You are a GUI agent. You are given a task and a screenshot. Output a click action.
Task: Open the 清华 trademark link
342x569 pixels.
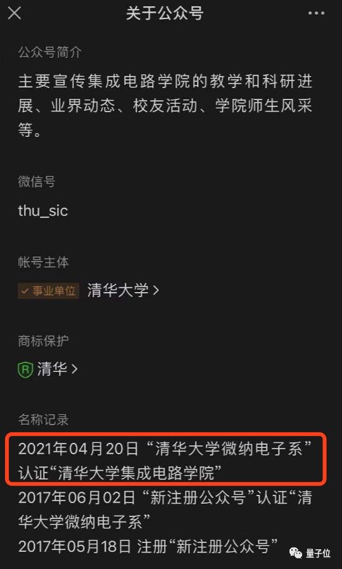point(52,369)
